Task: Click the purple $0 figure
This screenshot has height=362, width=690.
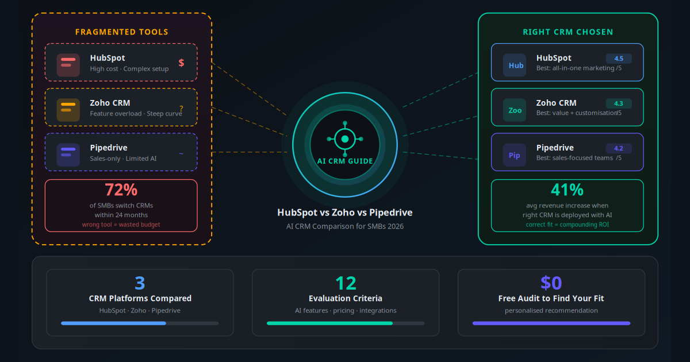Action: pyautogui.click(x=551, y=283)
